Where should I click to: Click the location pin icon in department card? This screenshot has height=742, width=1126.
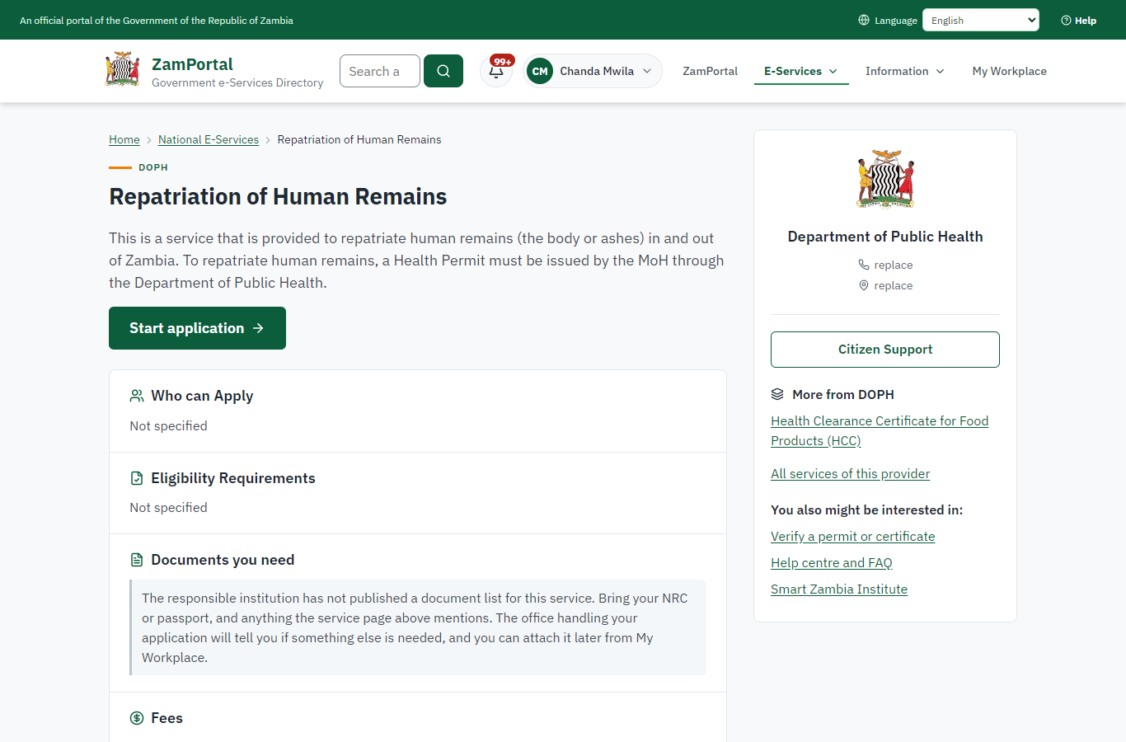point(864,285)
